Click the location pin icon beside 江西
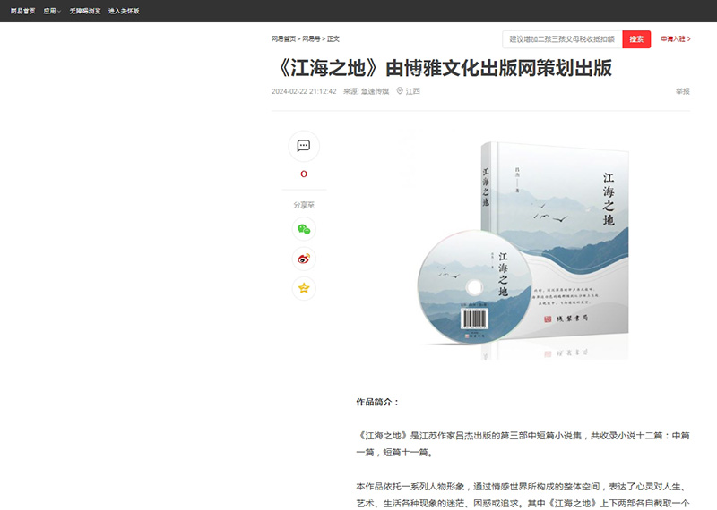This screenshot has width=717, height=510. tap(400, 91)
